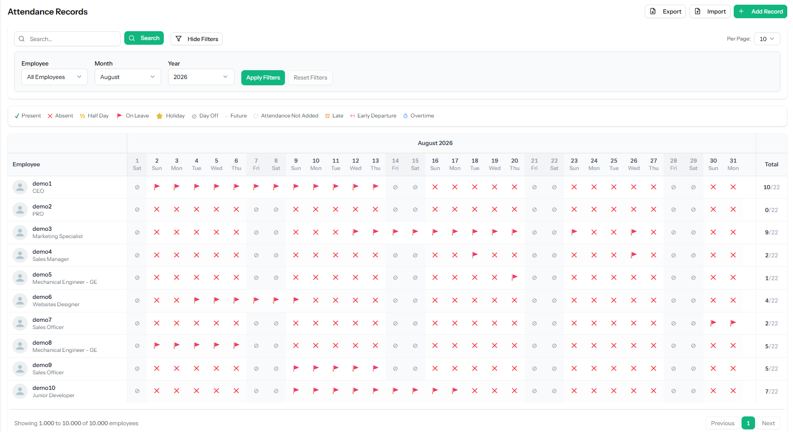Click demo1's on-leave flag for August 2
The height and width of the screenshot is (432, 793).
[x=157, y=187]
